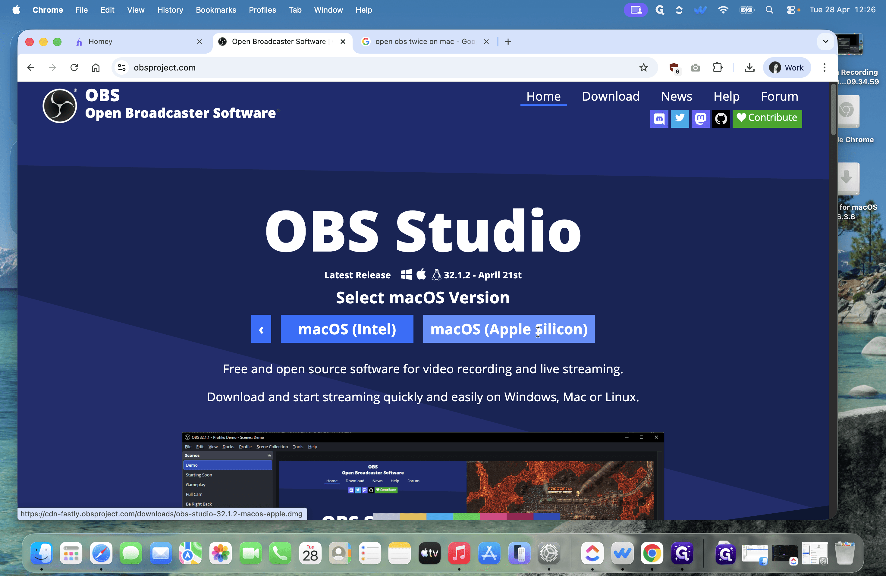Open the History menu in menu bar

[170, 10]
